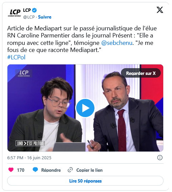Click the @LCP handle

pyautogui.click(x=29, y=17)
